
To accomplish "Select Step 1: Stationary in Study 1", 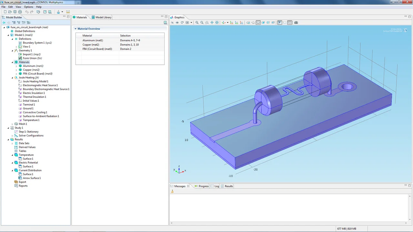I will (28, 132).
